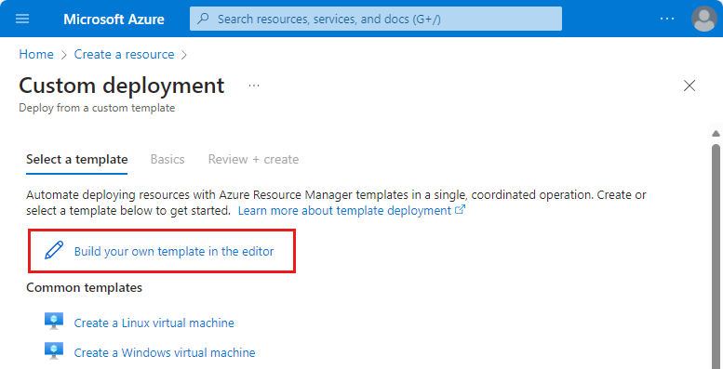
Task: Click the scrollbar up arrow
Action: [x=716, y=134]
